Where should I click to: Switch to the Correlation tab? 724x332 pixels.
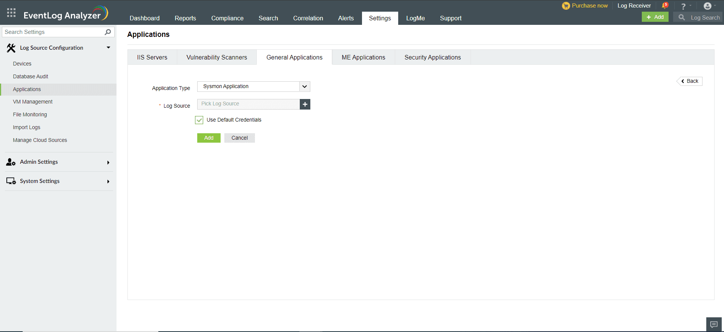coord(308,18)
